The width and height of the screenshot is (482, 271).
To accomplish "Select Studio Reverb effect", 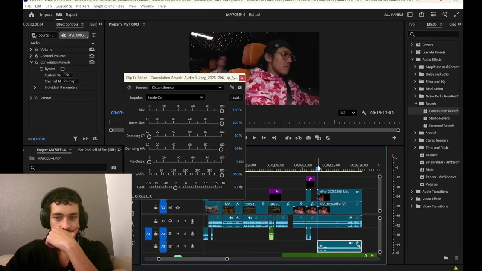I will tap(439, 118).
